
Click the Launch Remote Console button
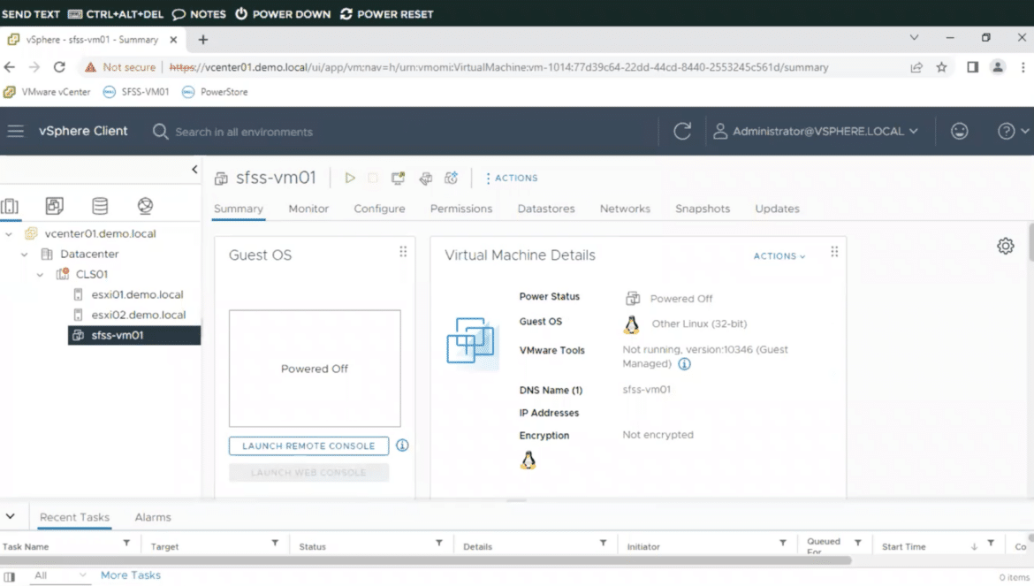308,446
